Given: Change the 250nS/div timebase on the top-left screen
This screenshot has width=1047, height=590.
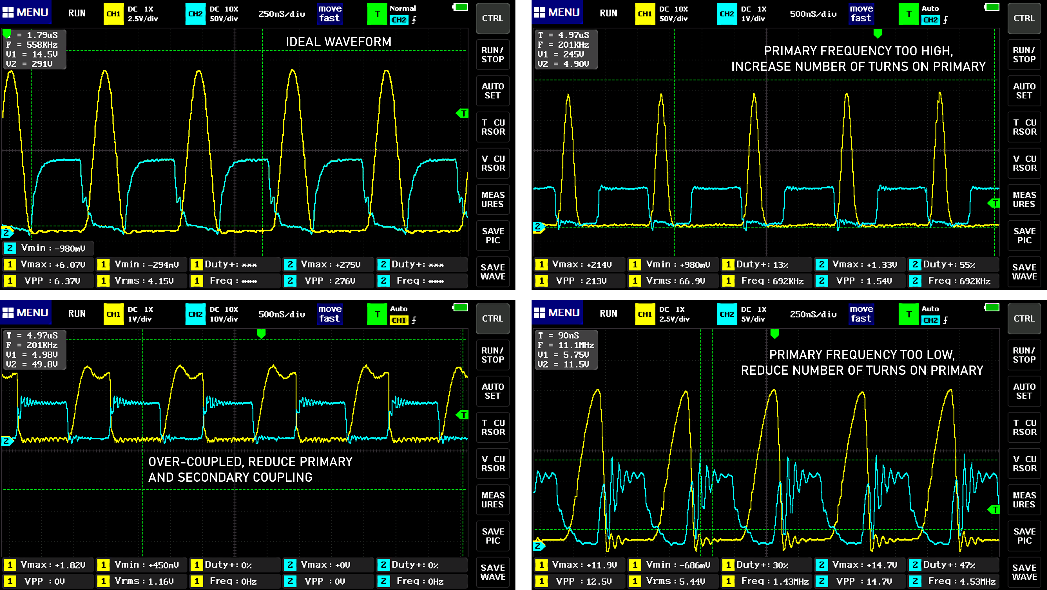Looking at the screenshot, I should [282, 14].
